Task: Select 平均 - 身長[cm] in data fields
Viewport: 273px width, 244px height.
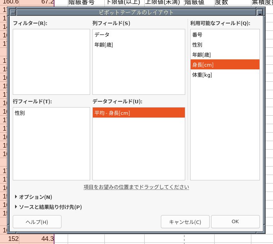Action: (112, 113)
